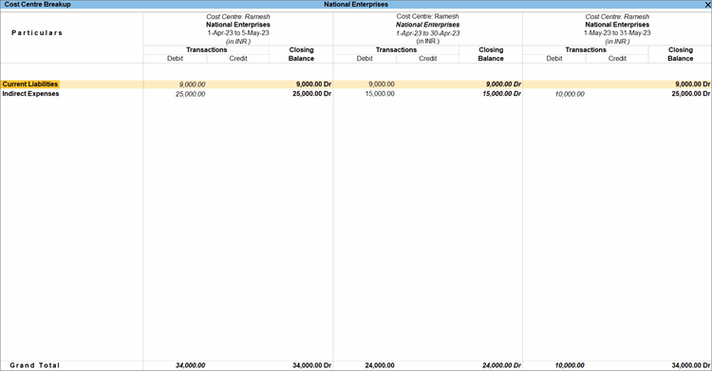
Task: Click Indirect Expenses closing balance 15,000.00 Dr
Action: point(501,94)
